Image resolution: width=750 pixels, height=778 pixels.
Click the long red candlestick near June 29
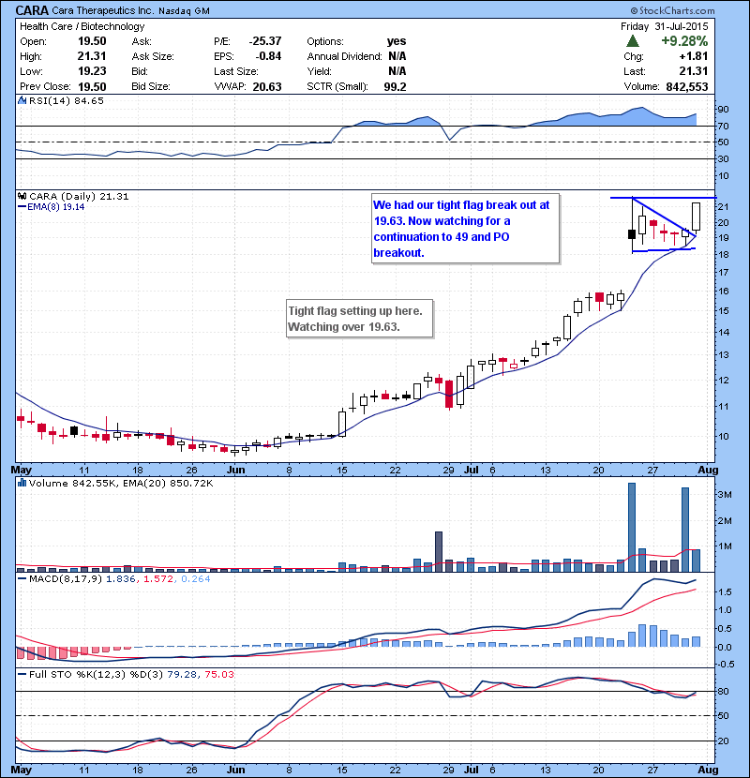(x=449, y=395)
